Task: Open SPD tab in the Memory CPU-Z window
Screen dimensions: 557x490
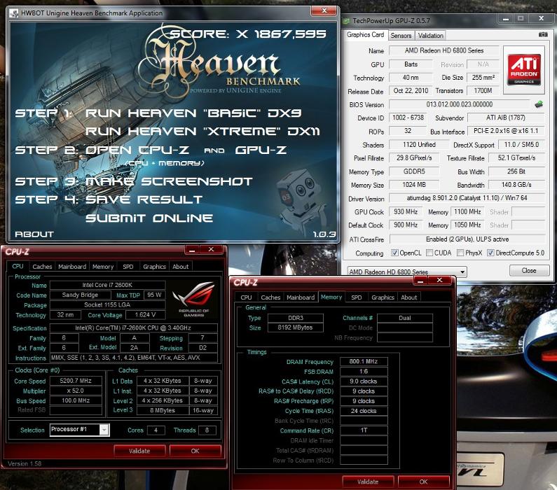Action: pyautogui.click(x=357, y=297)
